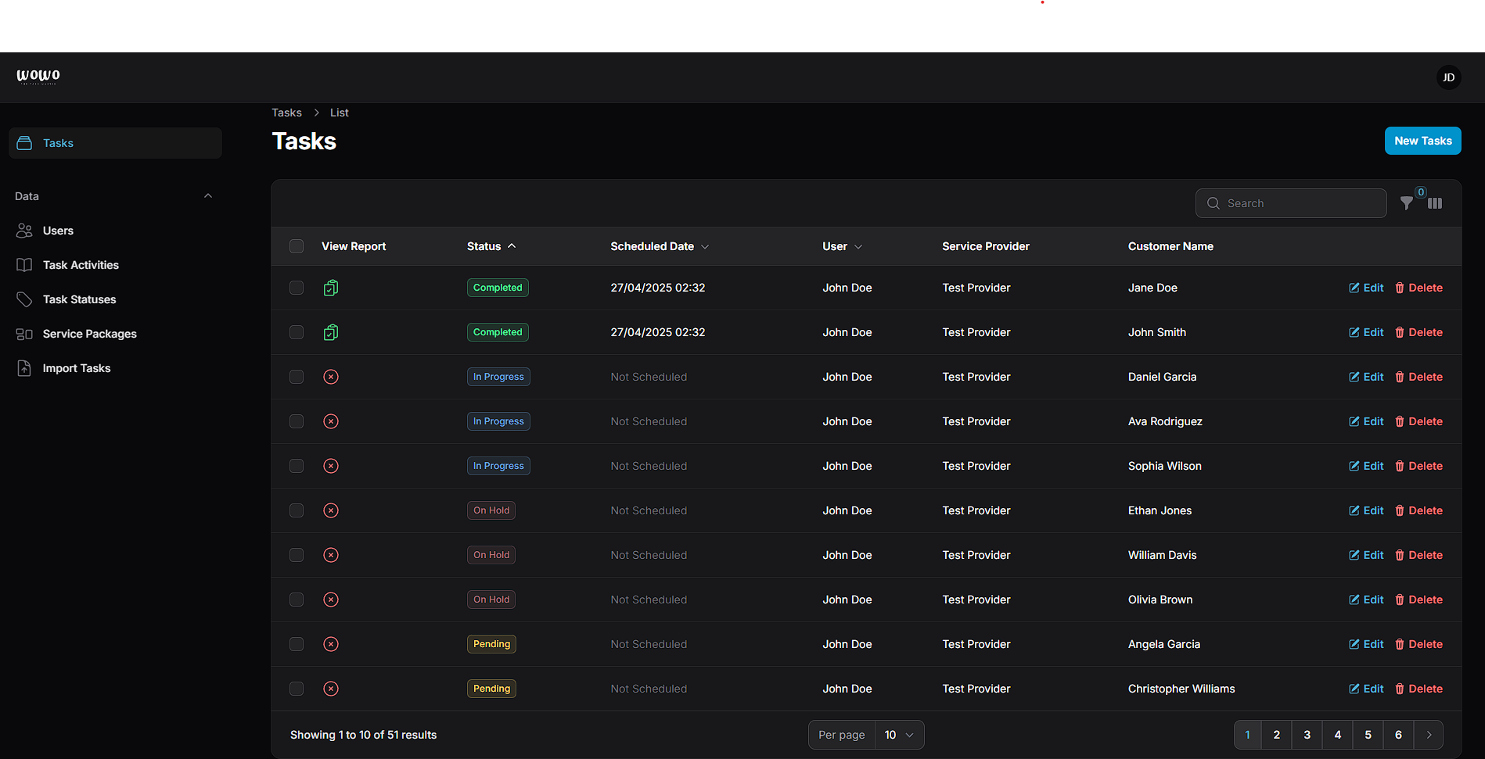Edit the Jane Doe task
Viewport: 1485px width, 759px height.
(x=1366, y=288)
